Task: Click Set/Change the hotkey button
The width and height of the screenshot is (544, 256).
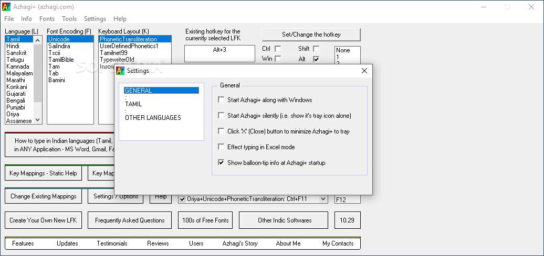Action: pos(311,35)
